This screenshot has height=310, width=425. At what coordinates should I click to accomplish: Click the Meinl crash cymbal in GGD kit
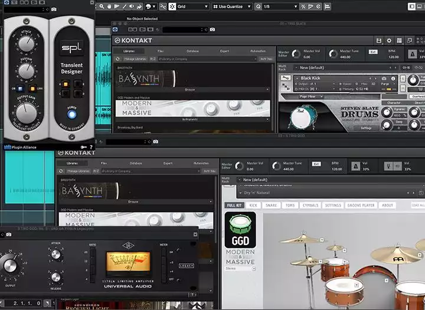pos(397,254)
